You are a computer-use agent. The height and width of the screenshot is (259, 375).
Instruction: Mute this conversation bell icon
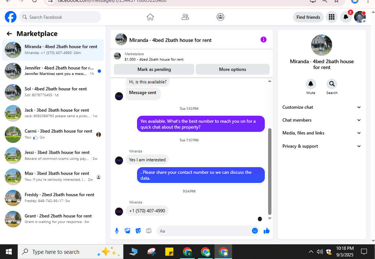pos(311,84)
